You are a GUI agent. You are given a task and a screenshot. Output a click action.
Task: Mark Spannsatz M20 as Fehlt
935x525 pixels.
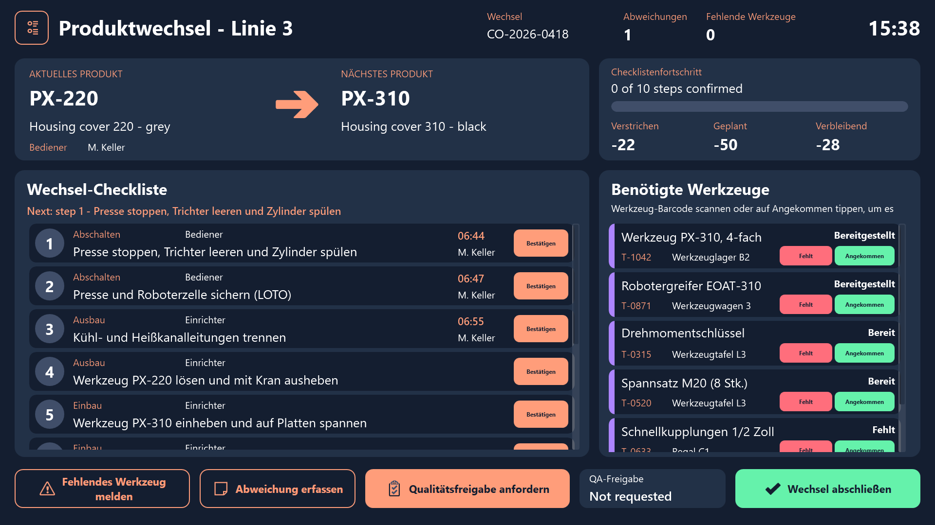tap(805, 402)
